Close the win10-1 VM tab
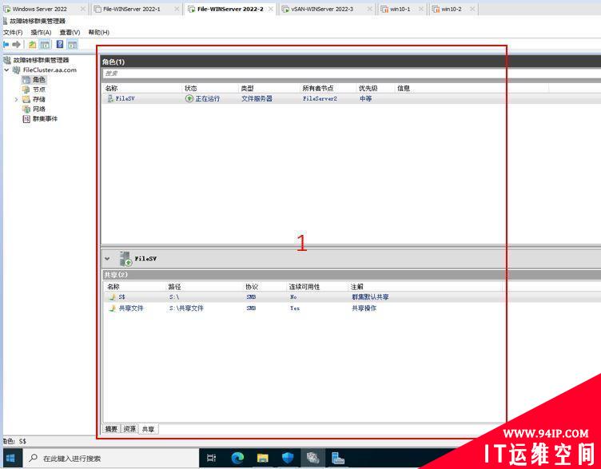601x469 pixels. pos(421,9)
